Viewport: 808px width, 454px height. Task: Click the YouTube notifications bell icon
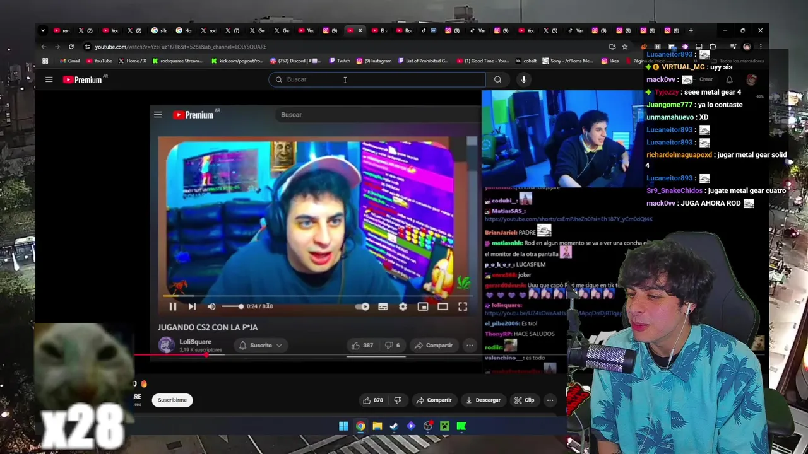coord(729,79)
